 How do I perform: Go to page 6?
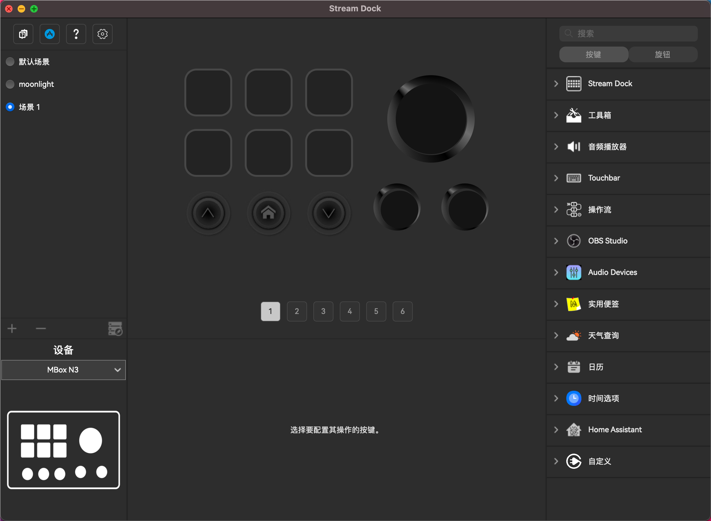[x=403, y=311]
